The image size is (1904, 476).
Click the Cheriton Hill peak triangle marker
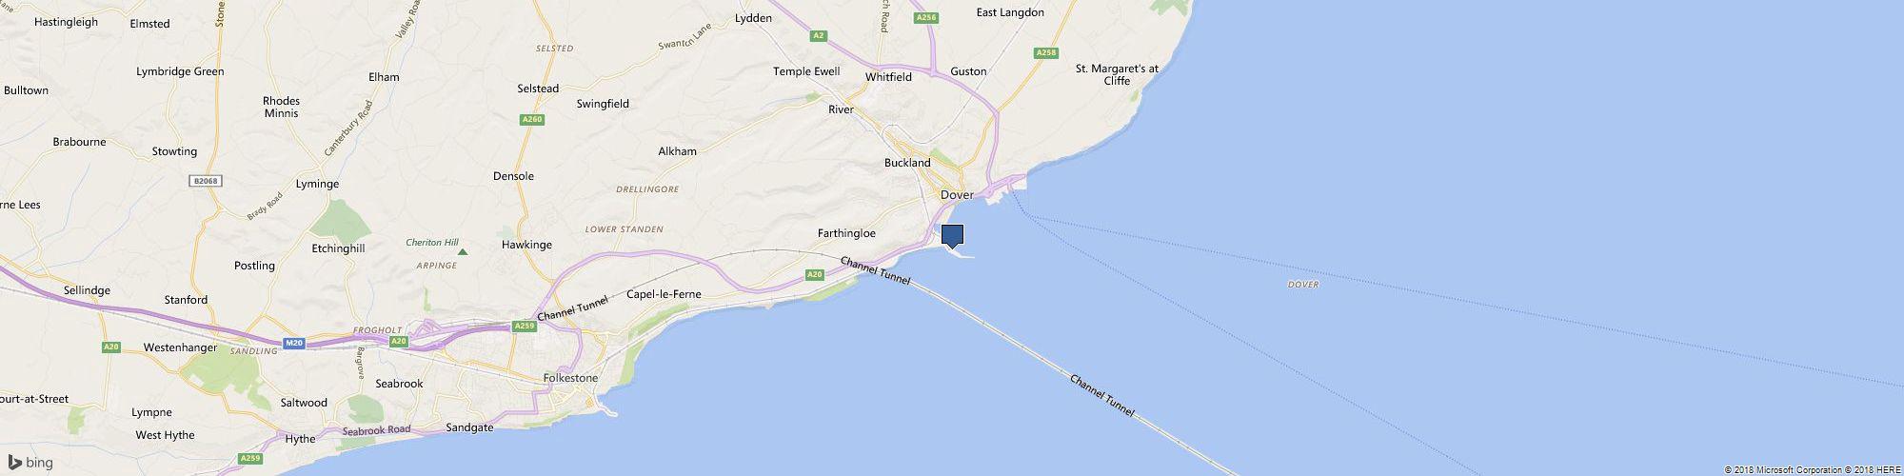tap(463, 252)
